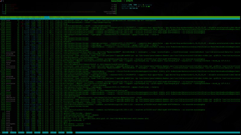Screen dimensions: 241x135
Task: Sort by the USER column header
Action: [x=8, y=17]
